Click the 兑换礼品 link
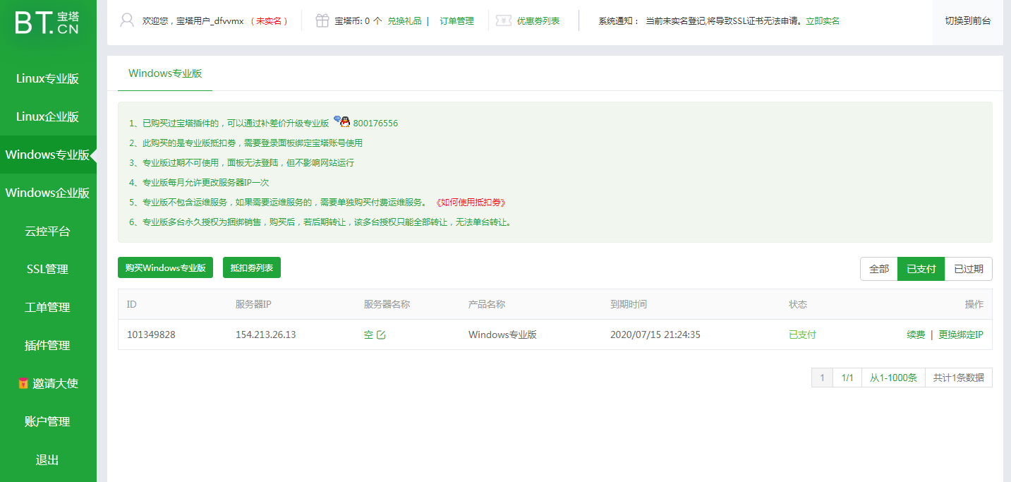The width and height of the screenshot is (1011, 482). tap(404, 21)
